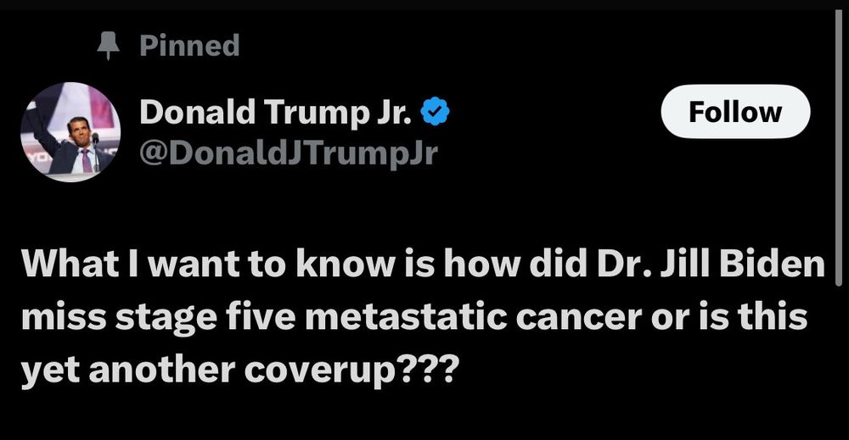Click the word 'five' in the second line
The image size is (849, 440).
(261, 317)
